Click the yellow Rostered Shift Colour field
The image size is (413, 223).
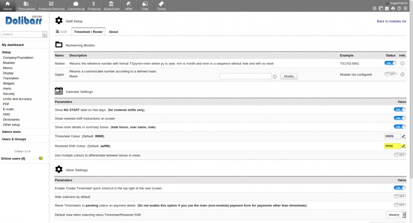pos(392,146)
